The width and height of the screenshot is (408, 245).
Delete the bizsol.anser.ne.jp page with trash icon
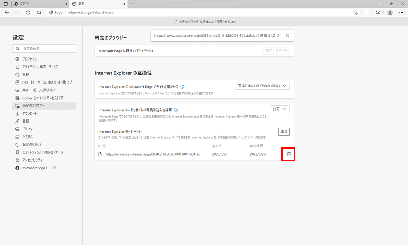pos(289,154)
